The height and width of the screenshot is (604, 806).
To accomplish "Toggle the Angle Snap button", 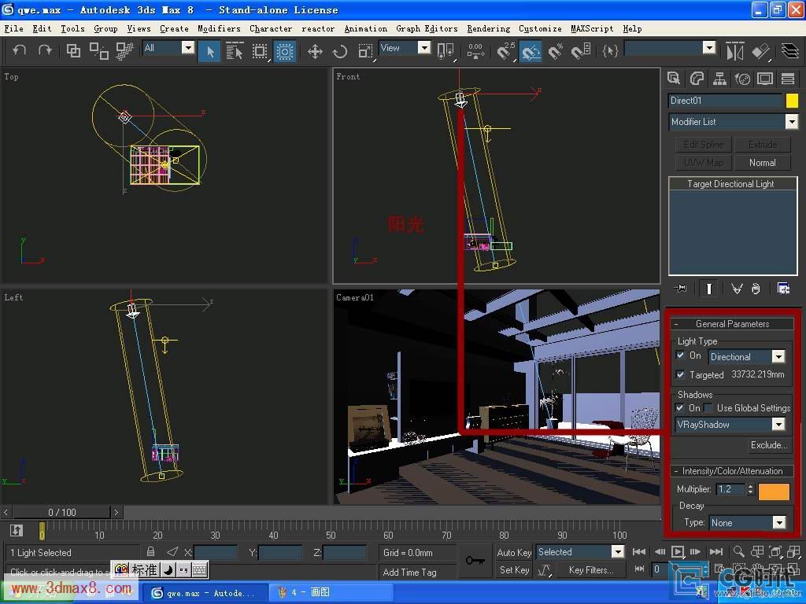I will (531, 51).
